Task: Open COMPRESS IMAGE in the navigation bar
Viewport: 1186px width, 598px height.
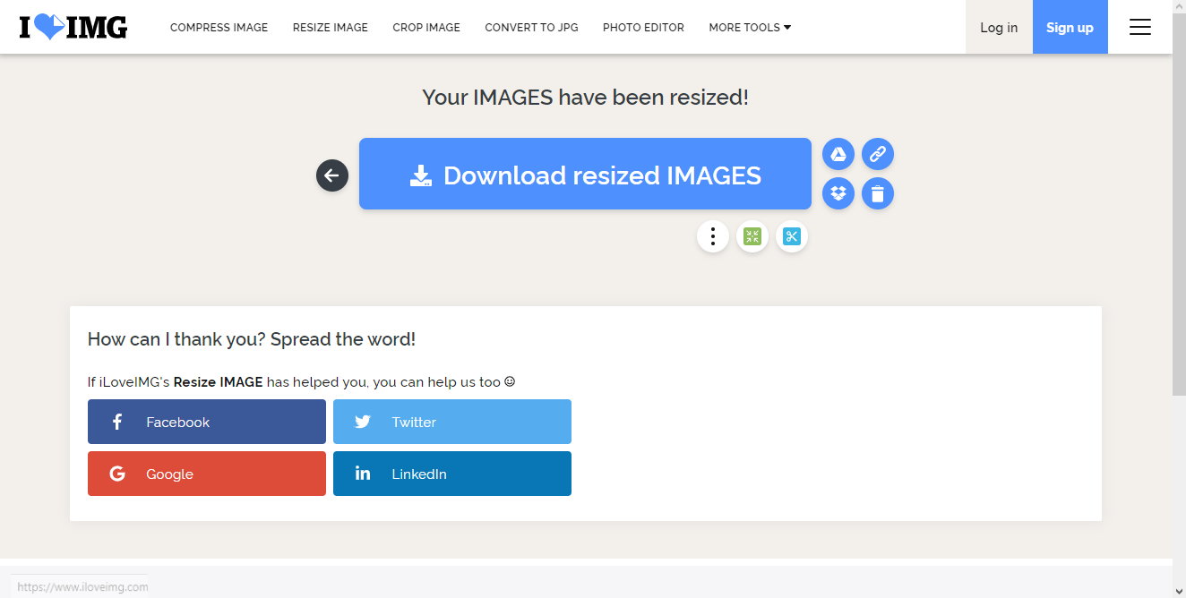Action: pos(219,27)
